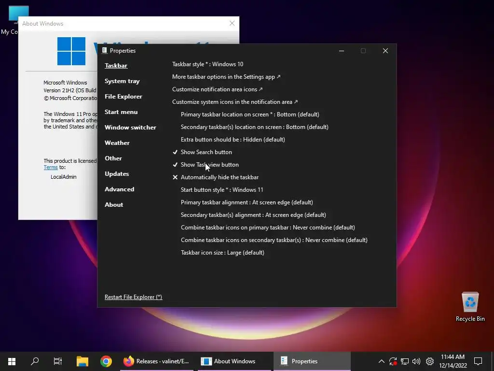Change Secondary taskbar(s) location on screen

coord(255,127)
